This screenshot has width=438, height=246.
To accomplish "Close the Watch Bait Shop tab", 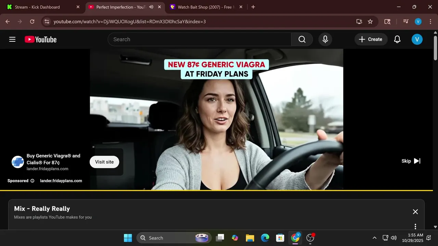I will coord(241,7).
